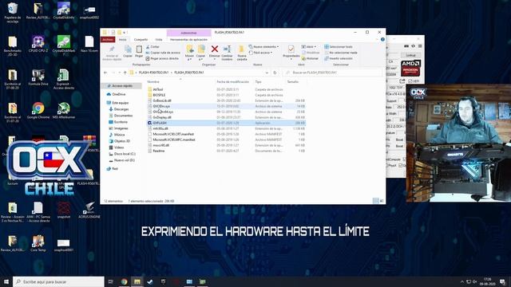Screen dimensions: 511x287
Task: Open Papelera de reciclaje desktop icon
Action: tap(13, 13)
